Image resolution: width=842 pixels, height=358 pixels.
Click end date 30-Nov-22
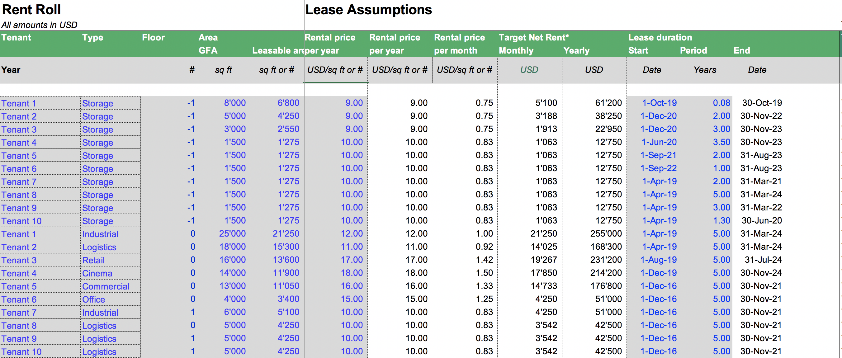(761, 116)
